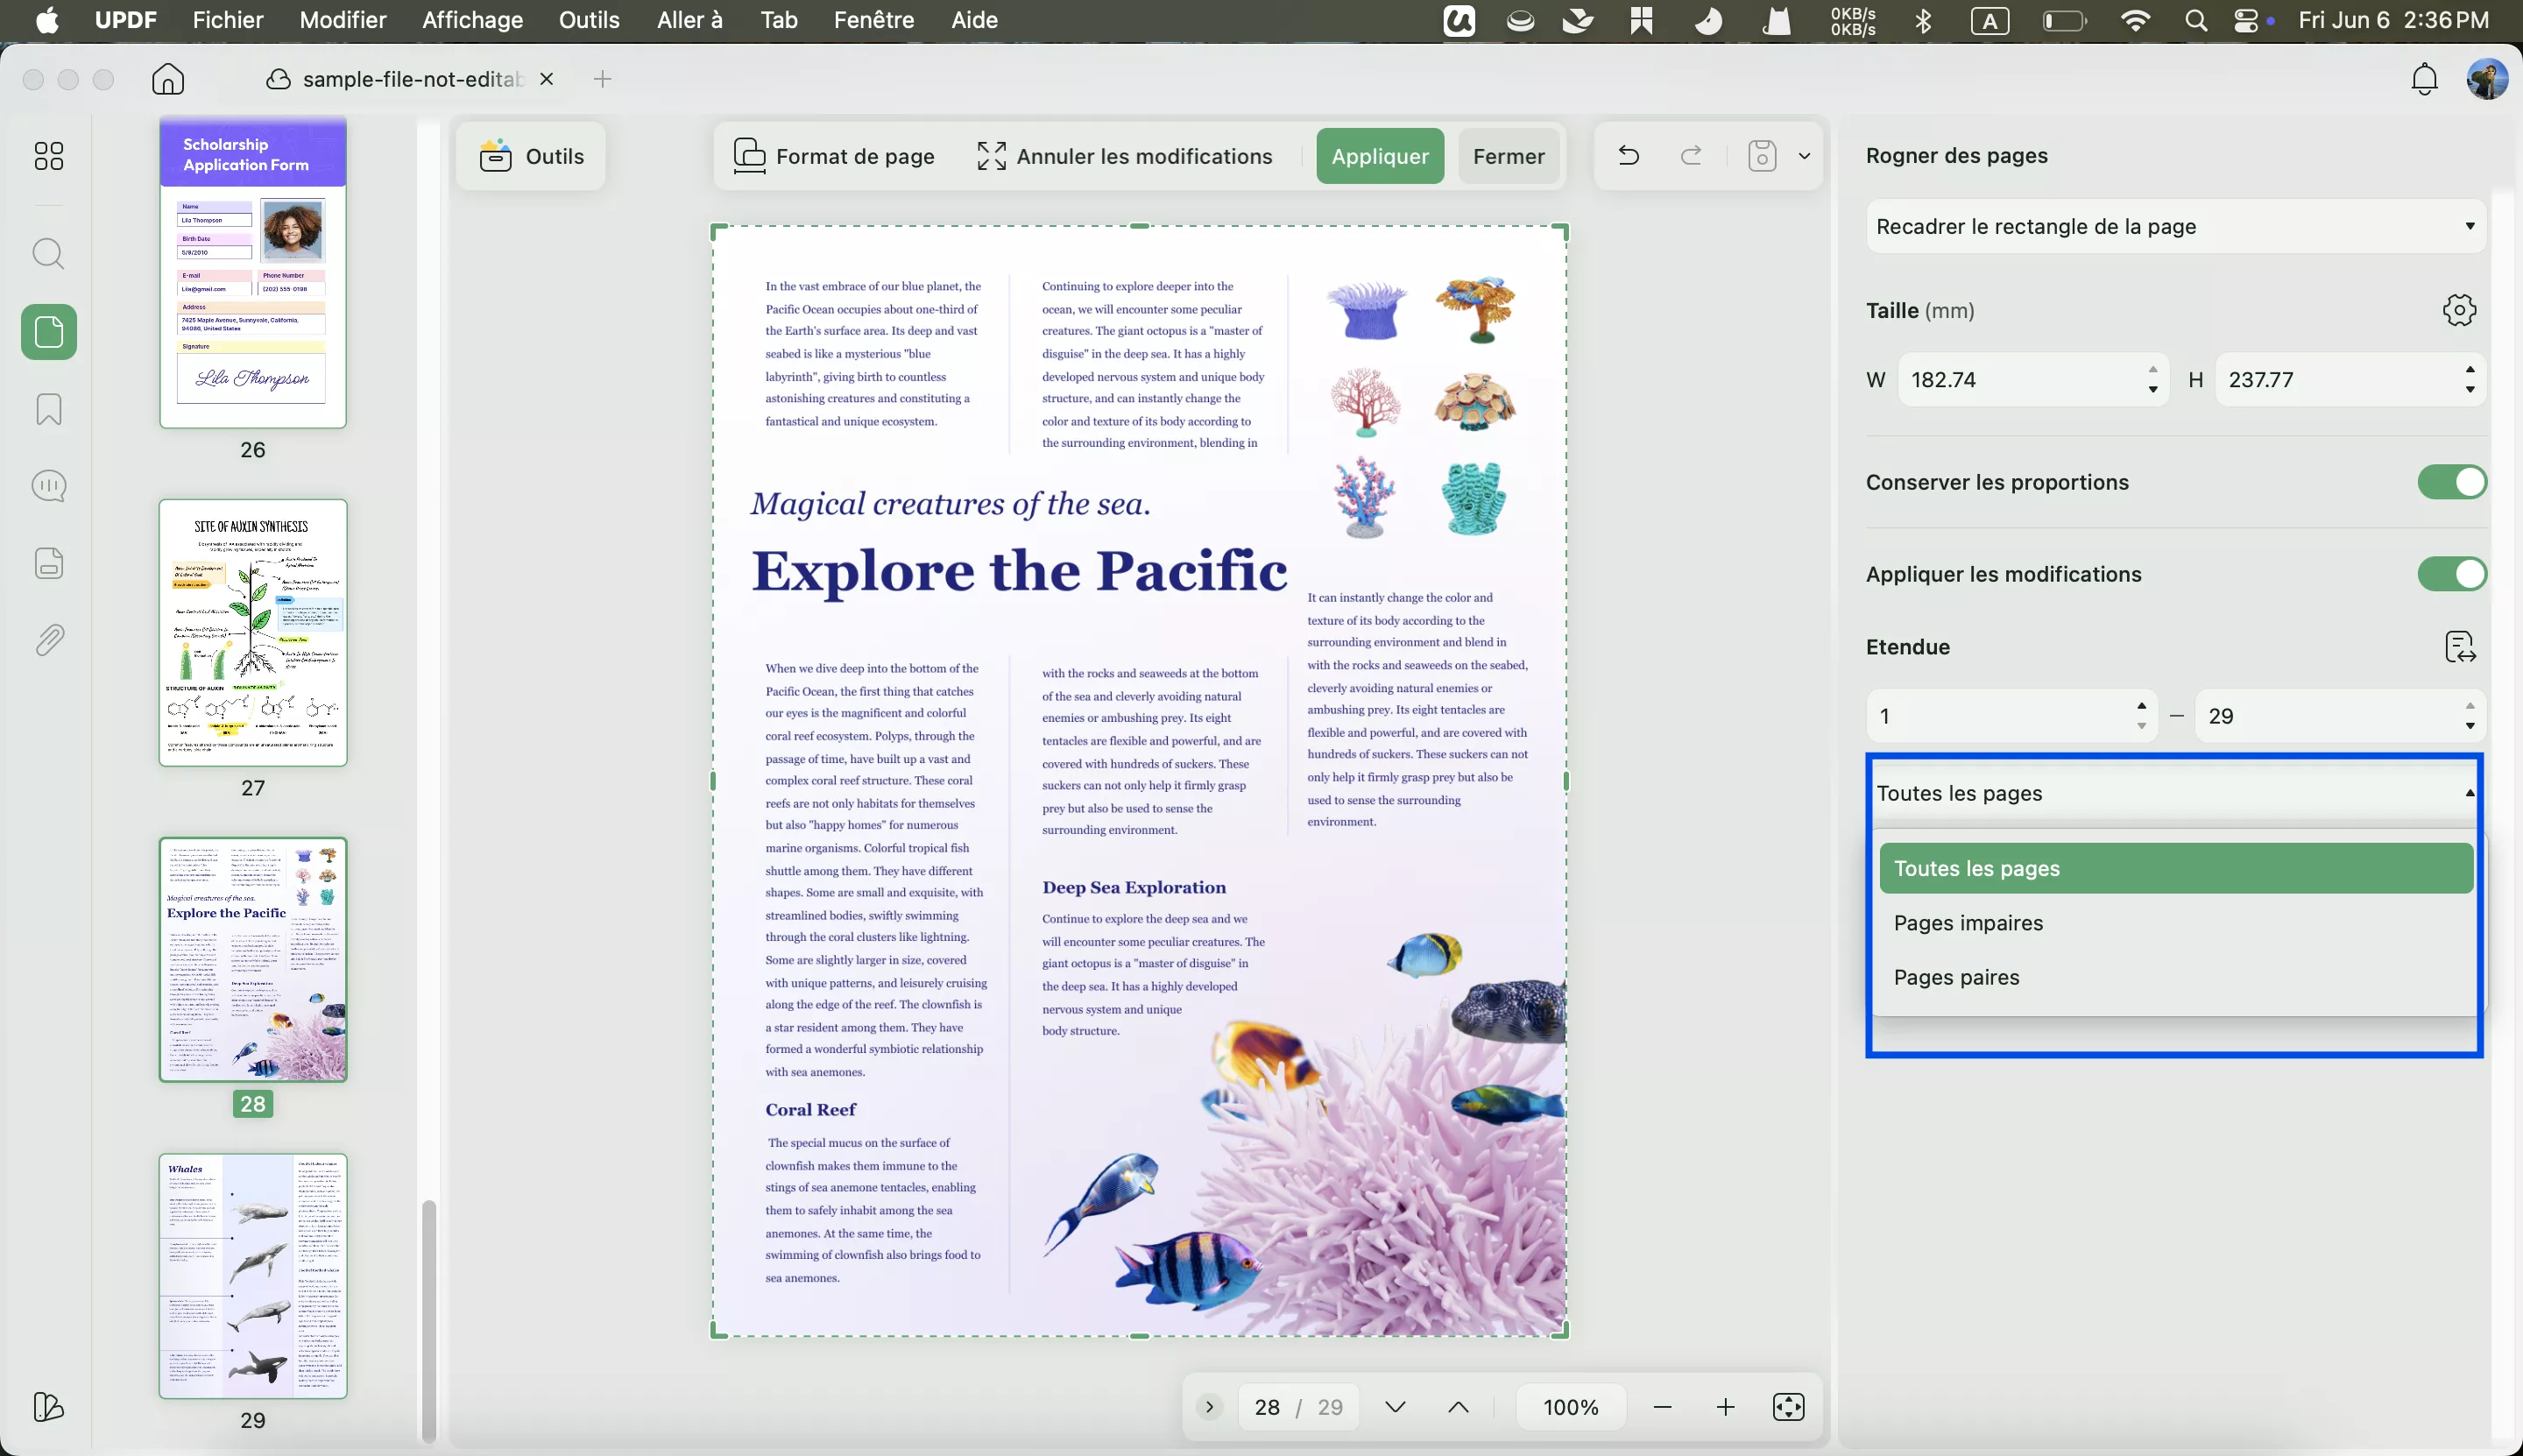2523x1456 pixels.
Task: Select the organize pages sidebar icon
Action: click(48, 332)
